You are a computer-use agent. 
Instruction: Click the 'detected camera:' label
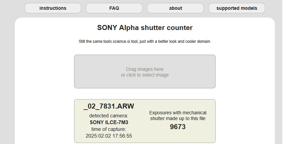109,116
